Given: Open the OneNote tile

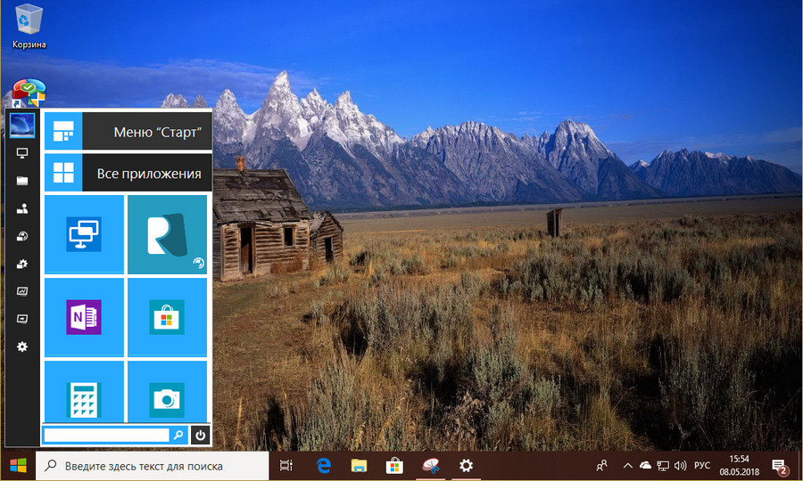Looking at the screenshot, I should (84, 317).
